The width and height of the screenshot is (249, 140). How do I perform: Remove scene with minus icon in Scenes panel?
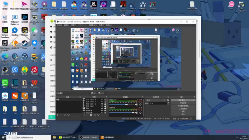click(x=61, y=115)
